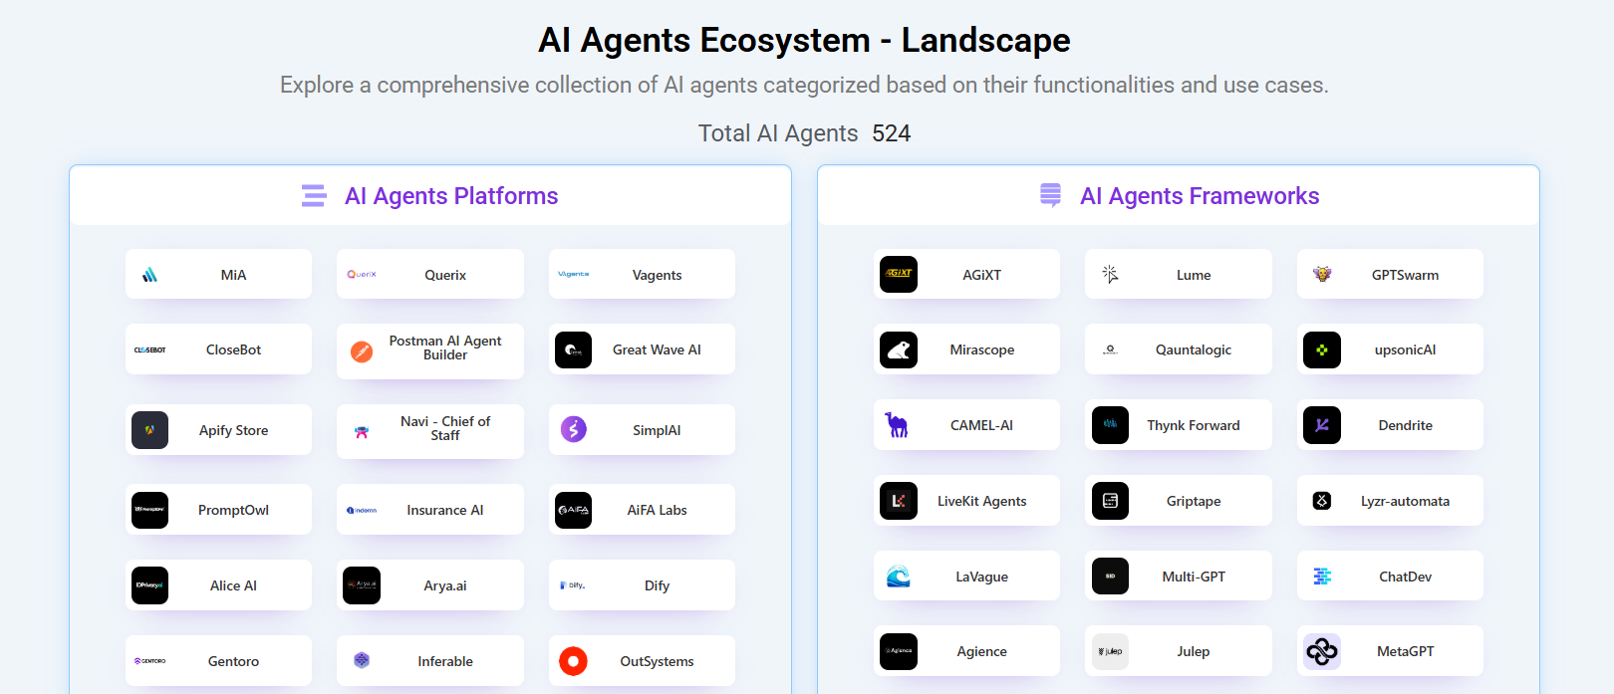Click the GPTSwarm logo icon
This screenshot has width=1614, height=694.
(1322, 275)
